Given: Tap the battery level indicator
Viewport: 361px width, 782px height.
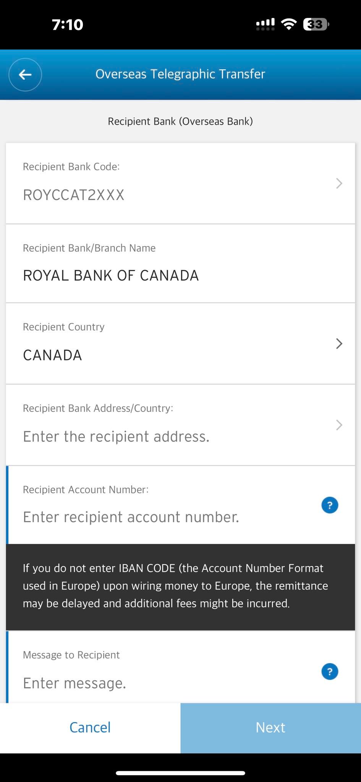Looking at the screenshot, I should (316, 24).
